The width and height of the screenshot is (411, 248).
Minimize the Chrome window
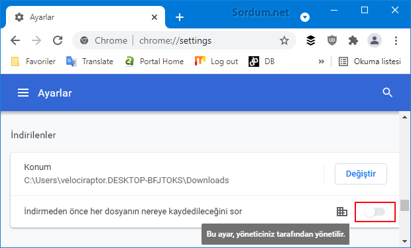click(334, 10)
